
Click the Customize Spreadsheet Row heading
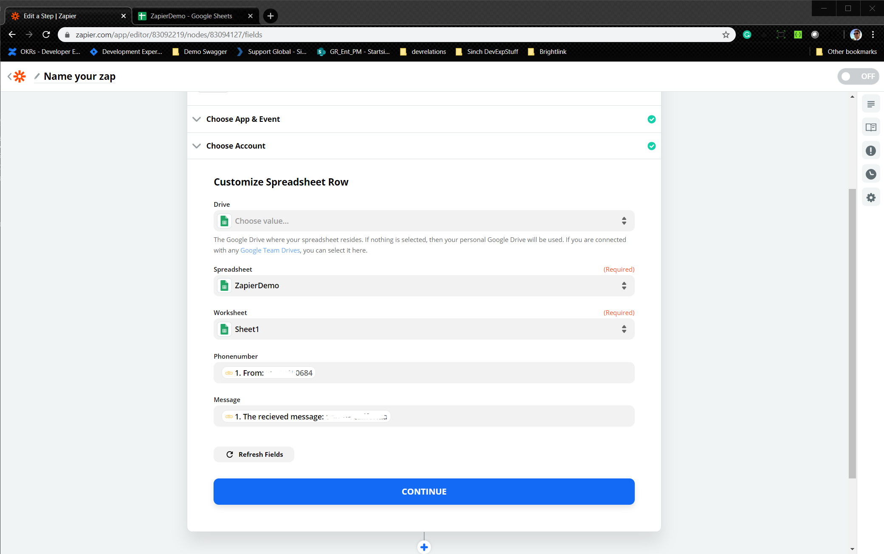coord(281,182)
